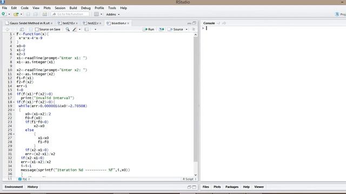The width and height of the screenshot is (346, 194).
Task: Click the Compile Report notebook icon
Action: pyautogui.click(x=86, y=29)
